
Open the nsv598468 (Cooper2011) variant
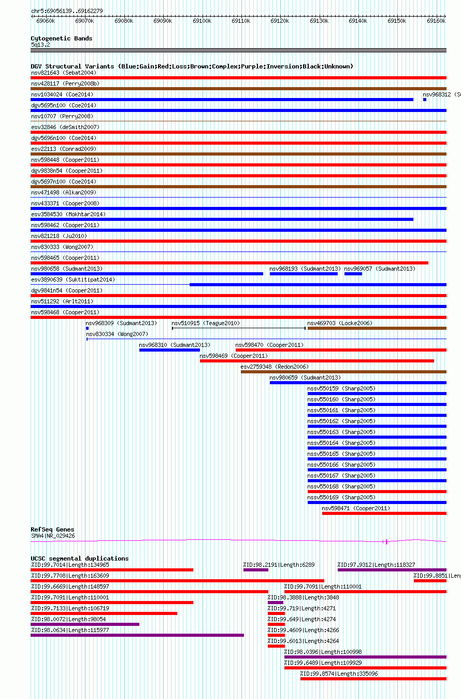tap(65, 312)
